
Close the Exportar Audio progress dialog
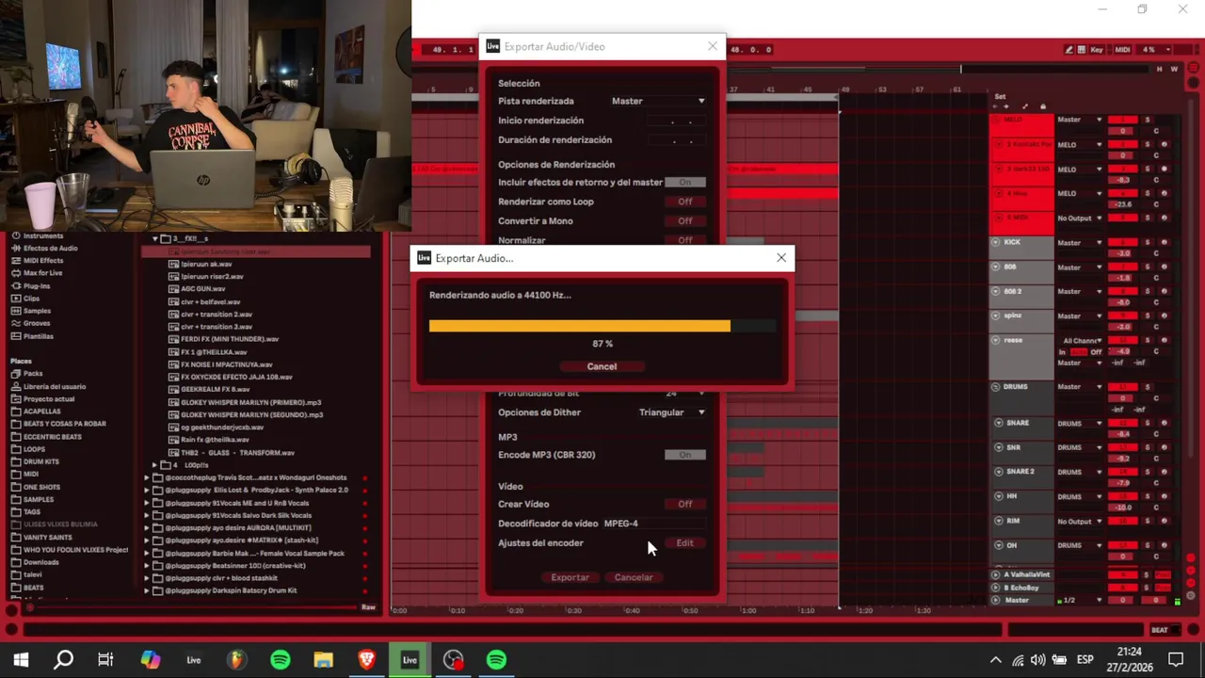(x=781, y=258)
